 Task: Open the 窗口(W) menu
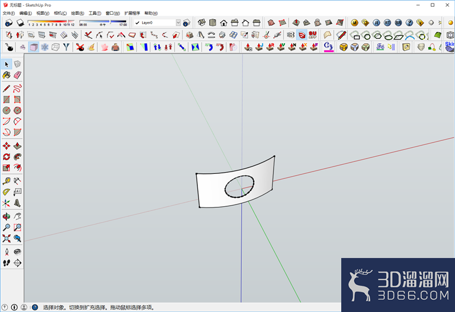pyautogui.click(x=113, y=13)
